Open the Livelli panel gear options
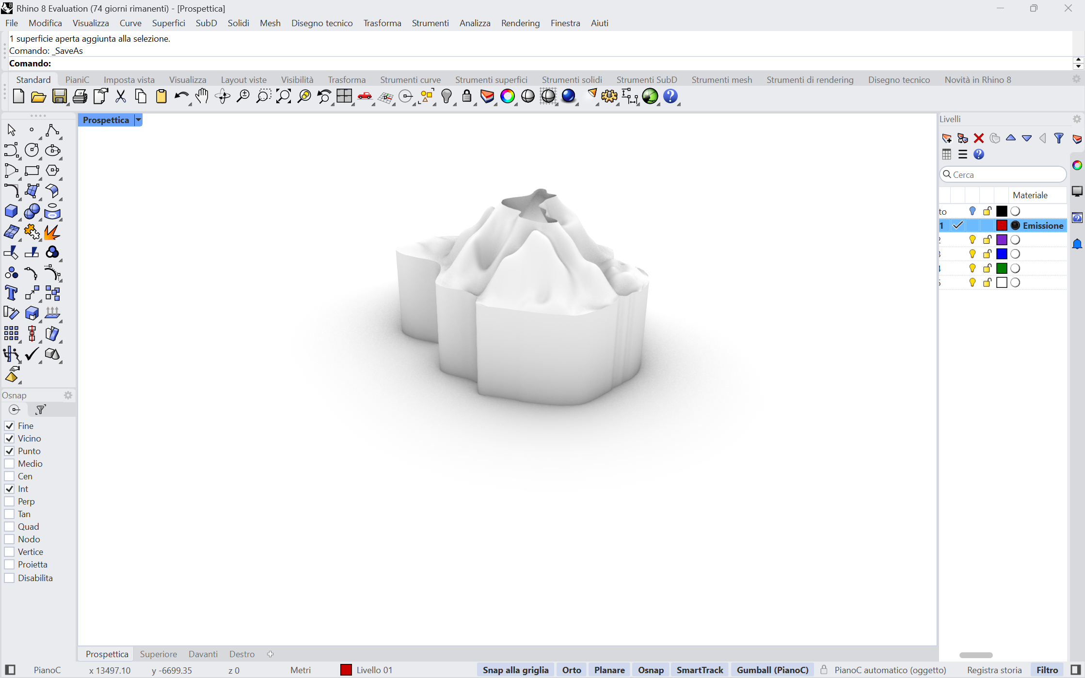This screenshot has width=1085, height=678. pos(1076,119)
